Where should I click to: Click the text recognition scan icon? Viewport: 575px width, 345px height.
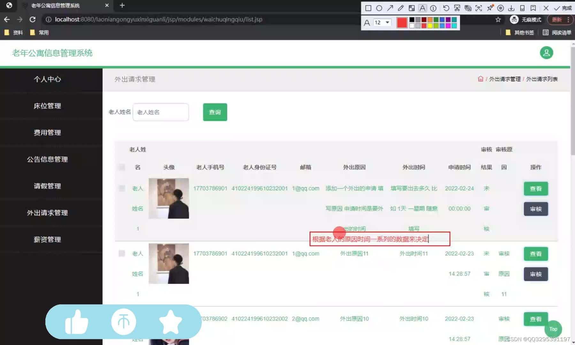(479, 8)
